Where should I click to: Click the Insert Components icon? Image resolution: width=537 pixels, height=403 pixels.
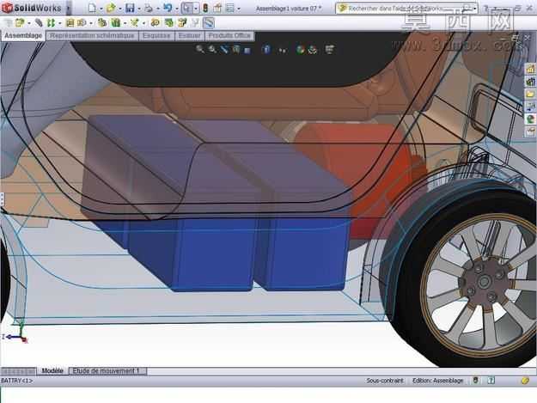[20, 23]
